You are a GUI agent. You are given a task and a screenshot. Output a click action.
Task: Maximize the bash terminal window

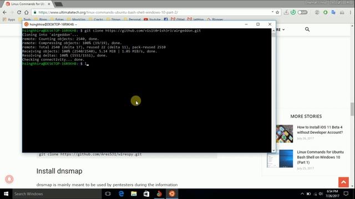[258, 24]
